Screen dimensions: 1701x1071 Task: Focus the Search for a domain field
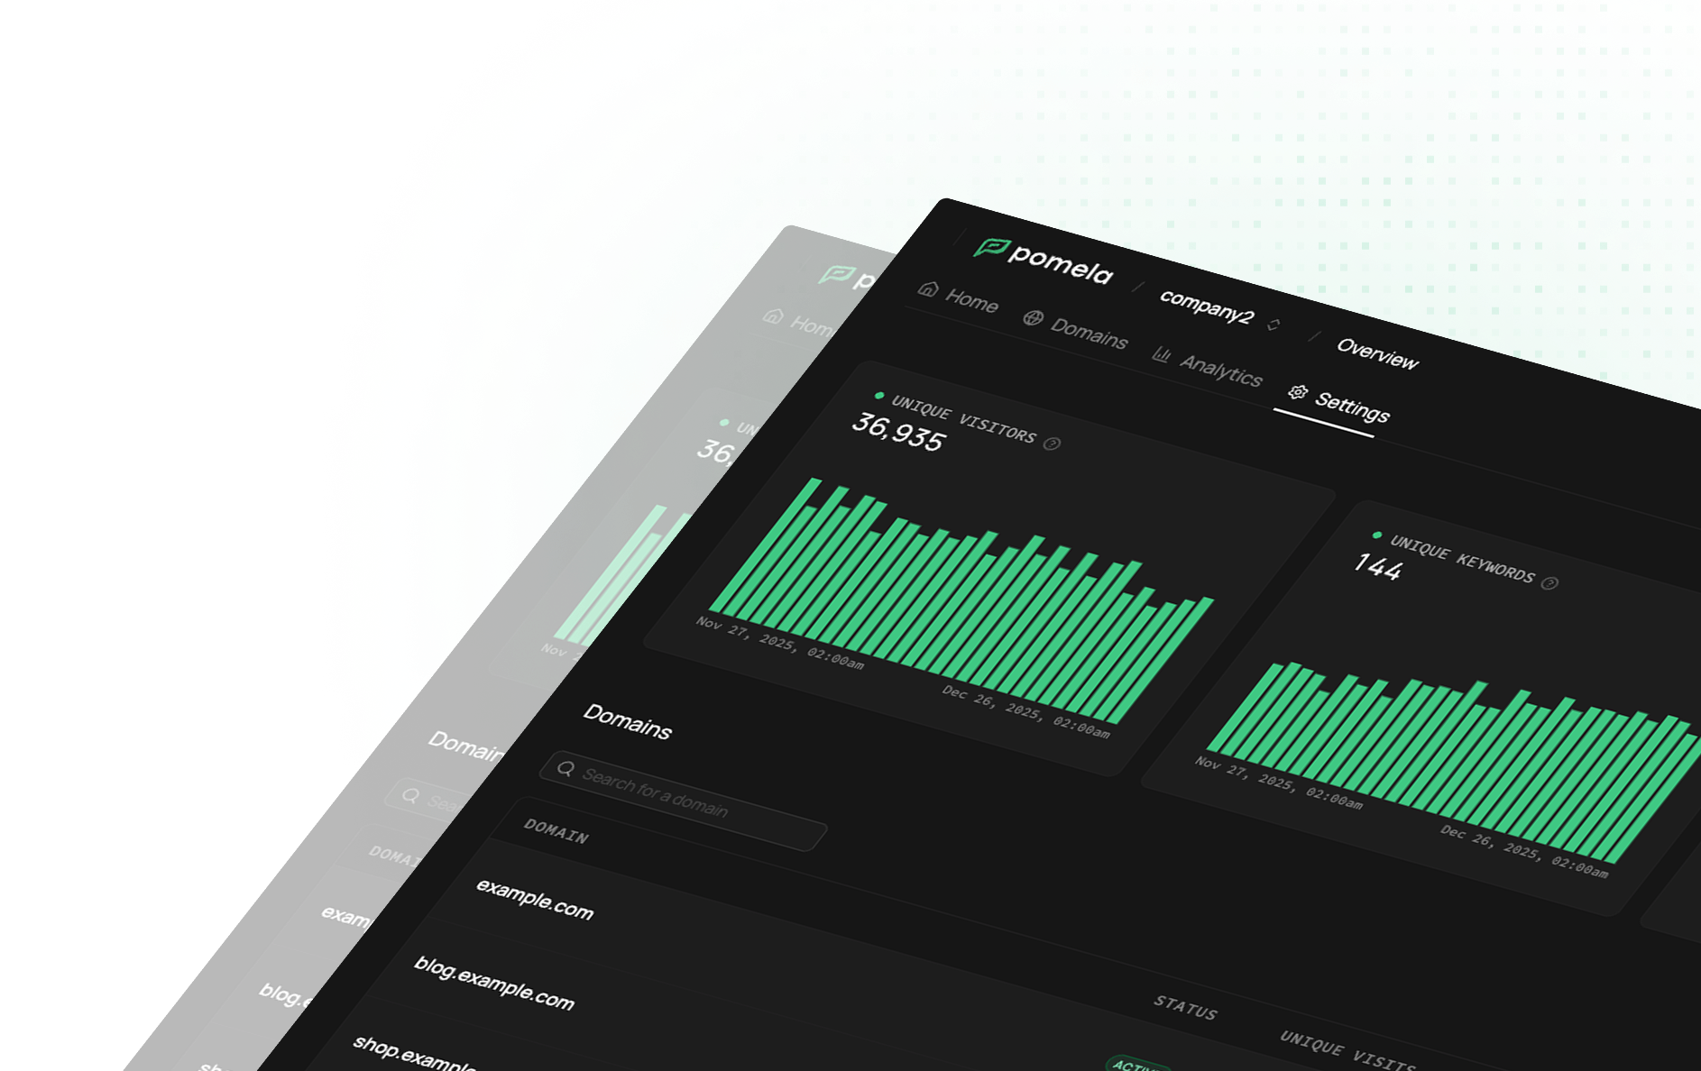[x=683, y=801]
